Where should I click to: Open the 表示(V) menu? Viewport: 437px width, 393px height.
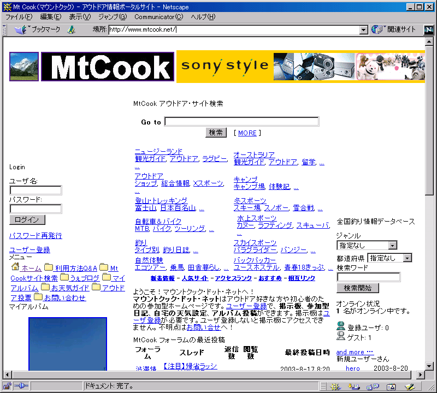[x=80, y=17]
